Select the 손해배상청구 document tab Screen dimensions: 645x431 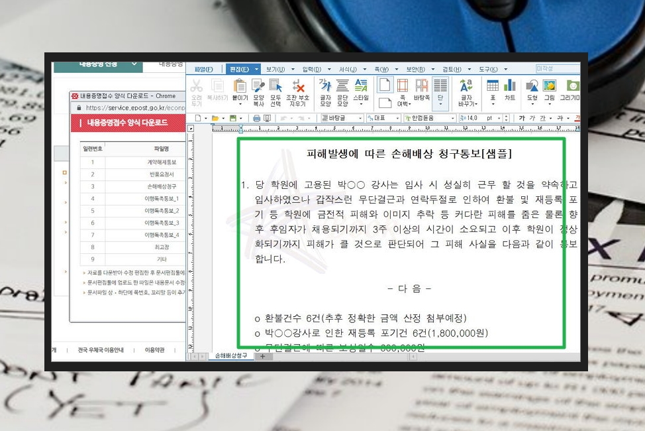230,355
